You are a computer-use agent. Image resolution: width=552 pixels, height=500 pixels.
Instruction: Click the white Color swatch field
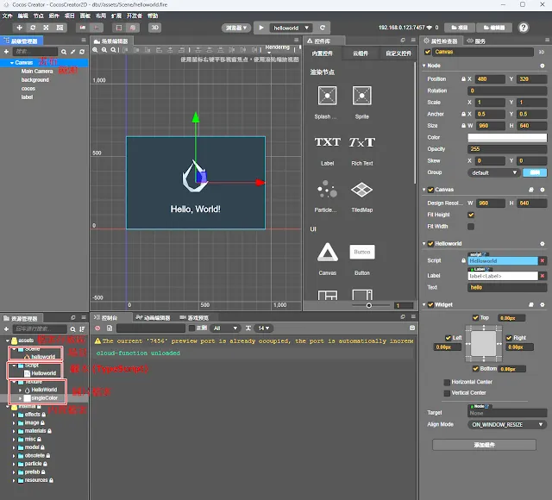(x=506, y=137)
